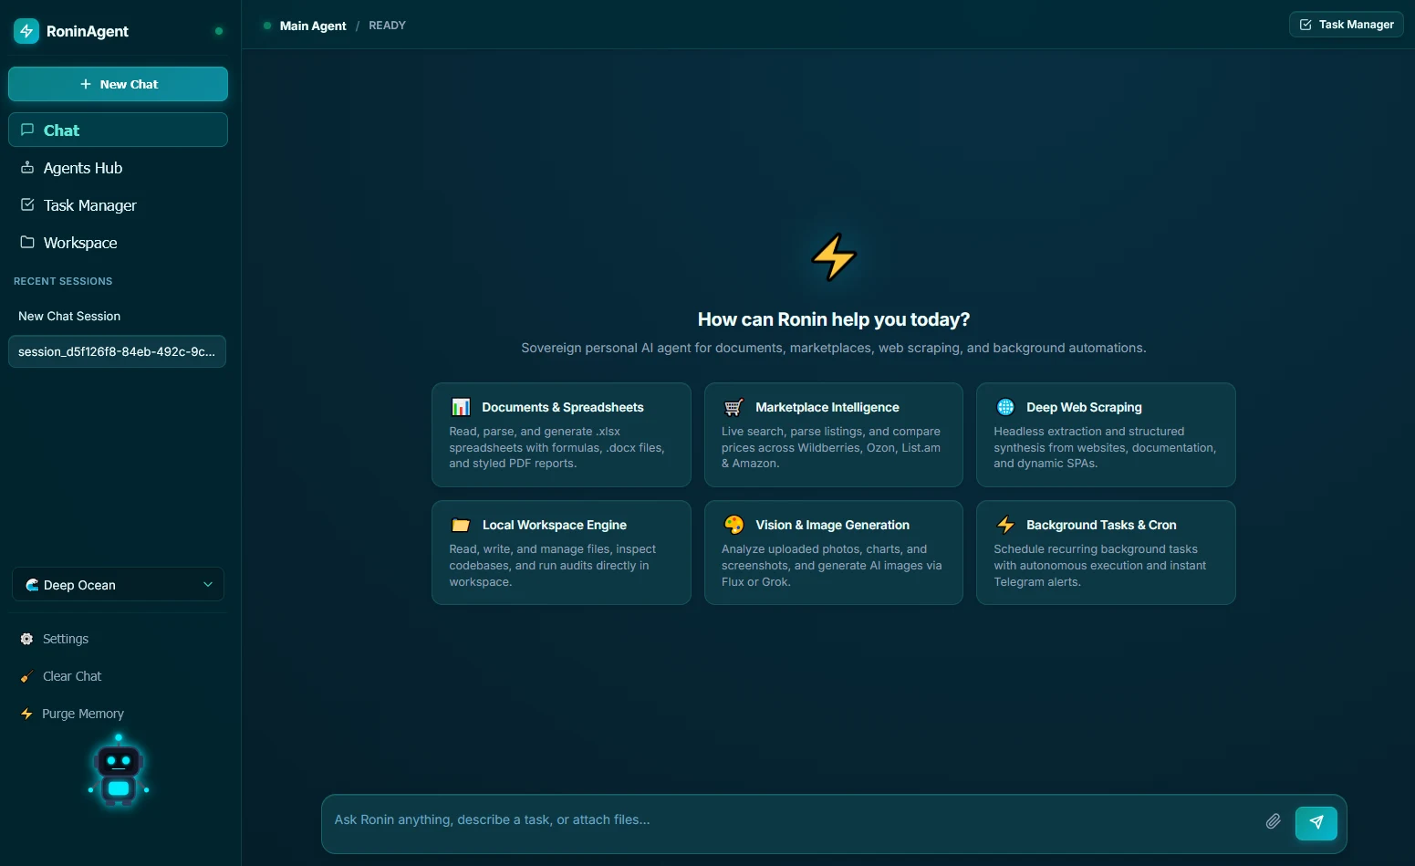This screenshot has height=866, width=1415.
Task: Click the RECENT SESSIONS heading
Action: coord(63,281)
